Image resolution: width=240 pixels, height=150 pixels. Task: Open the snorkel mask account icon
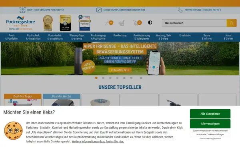122,23
